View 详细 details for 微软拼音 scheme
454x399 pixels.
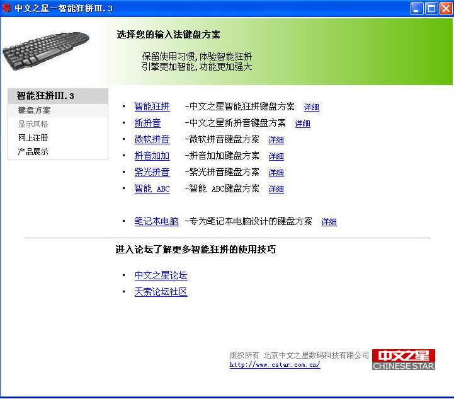pos(276,140)
